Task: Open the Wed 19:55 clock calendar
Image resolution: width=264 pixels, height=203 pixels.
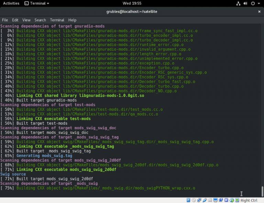Action: point(132,3)
